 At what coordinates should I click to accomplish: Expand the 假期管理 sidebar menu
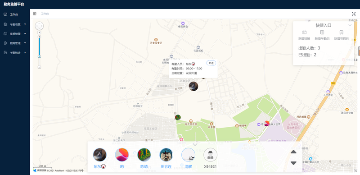(x=15, y=43)
